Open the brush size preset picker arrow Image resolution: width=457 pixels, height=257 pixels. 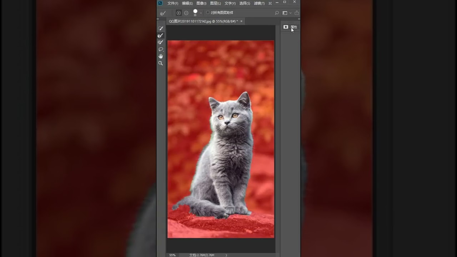[201, 13]
